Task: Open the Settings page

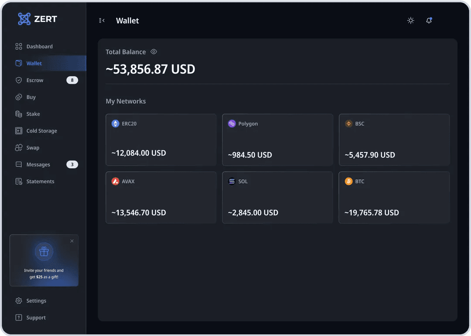Action: [36, 301]
